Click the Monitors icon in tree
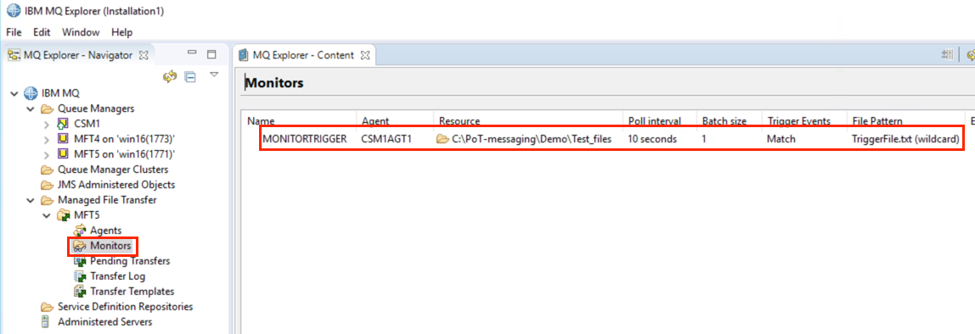 (80, 246)
